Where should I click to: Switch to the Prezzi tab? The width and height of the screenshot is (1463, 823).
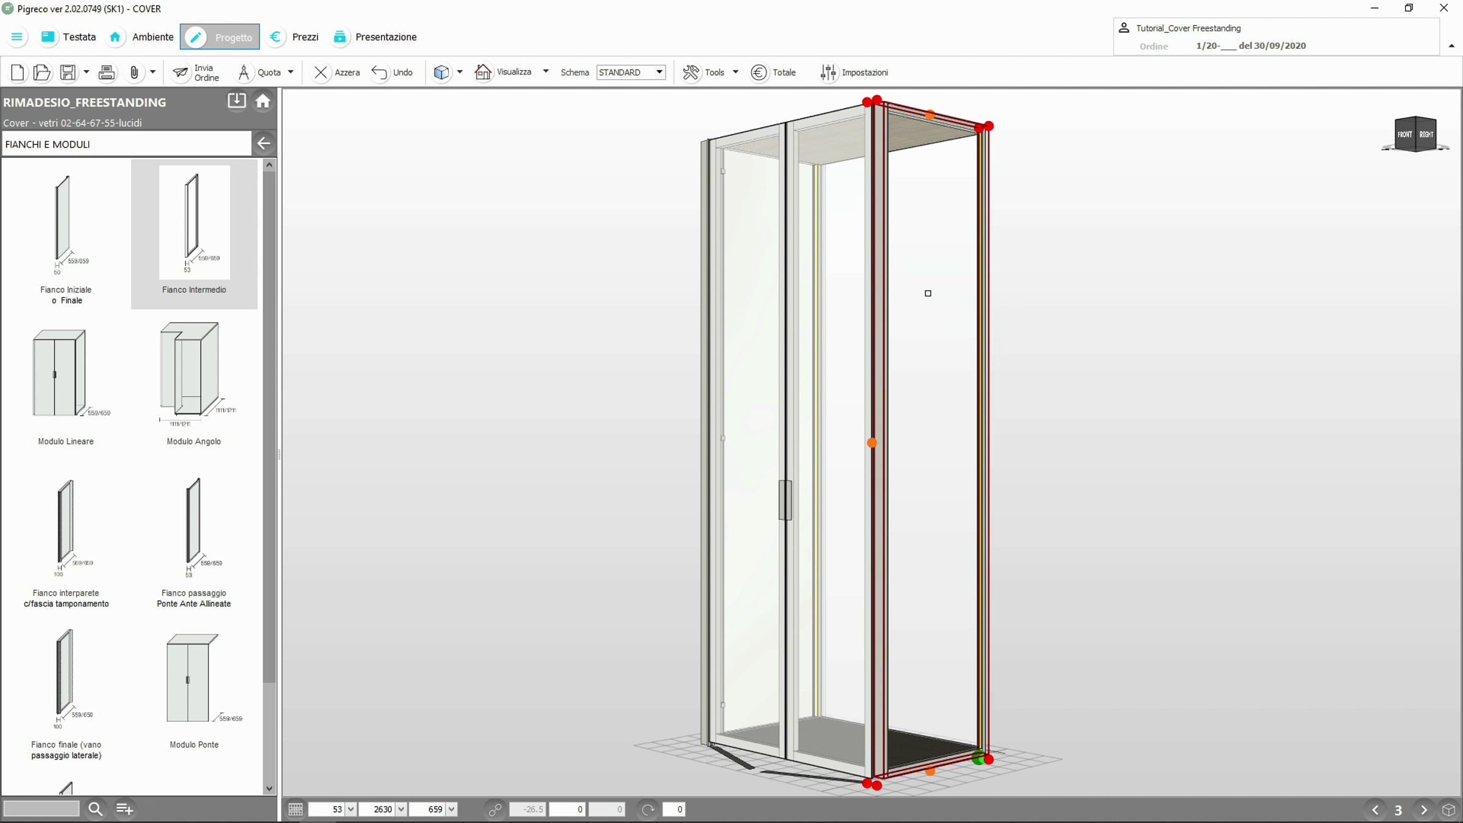[305, 37]
